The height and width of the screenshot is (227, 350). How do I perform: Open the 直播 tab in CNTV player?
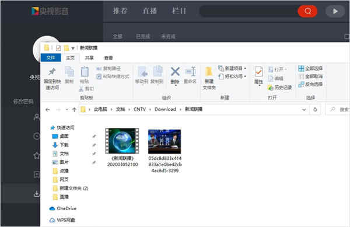tap(149, 11)
